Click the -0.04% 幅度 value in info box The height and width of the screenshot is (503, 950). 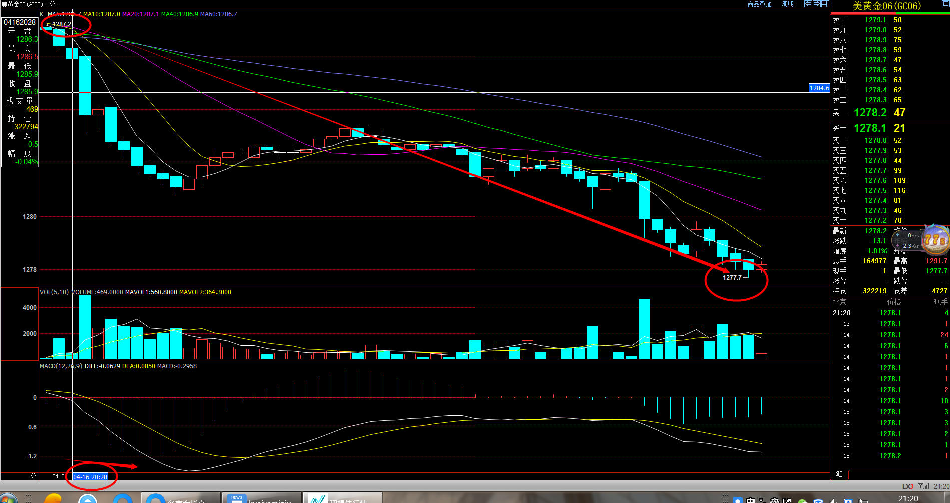(x=26, y=162)
